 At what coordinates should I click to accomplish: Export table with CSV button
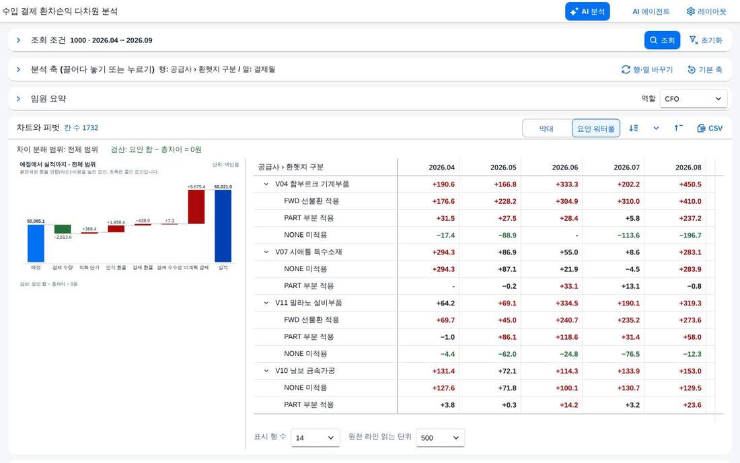coord(710,128)
